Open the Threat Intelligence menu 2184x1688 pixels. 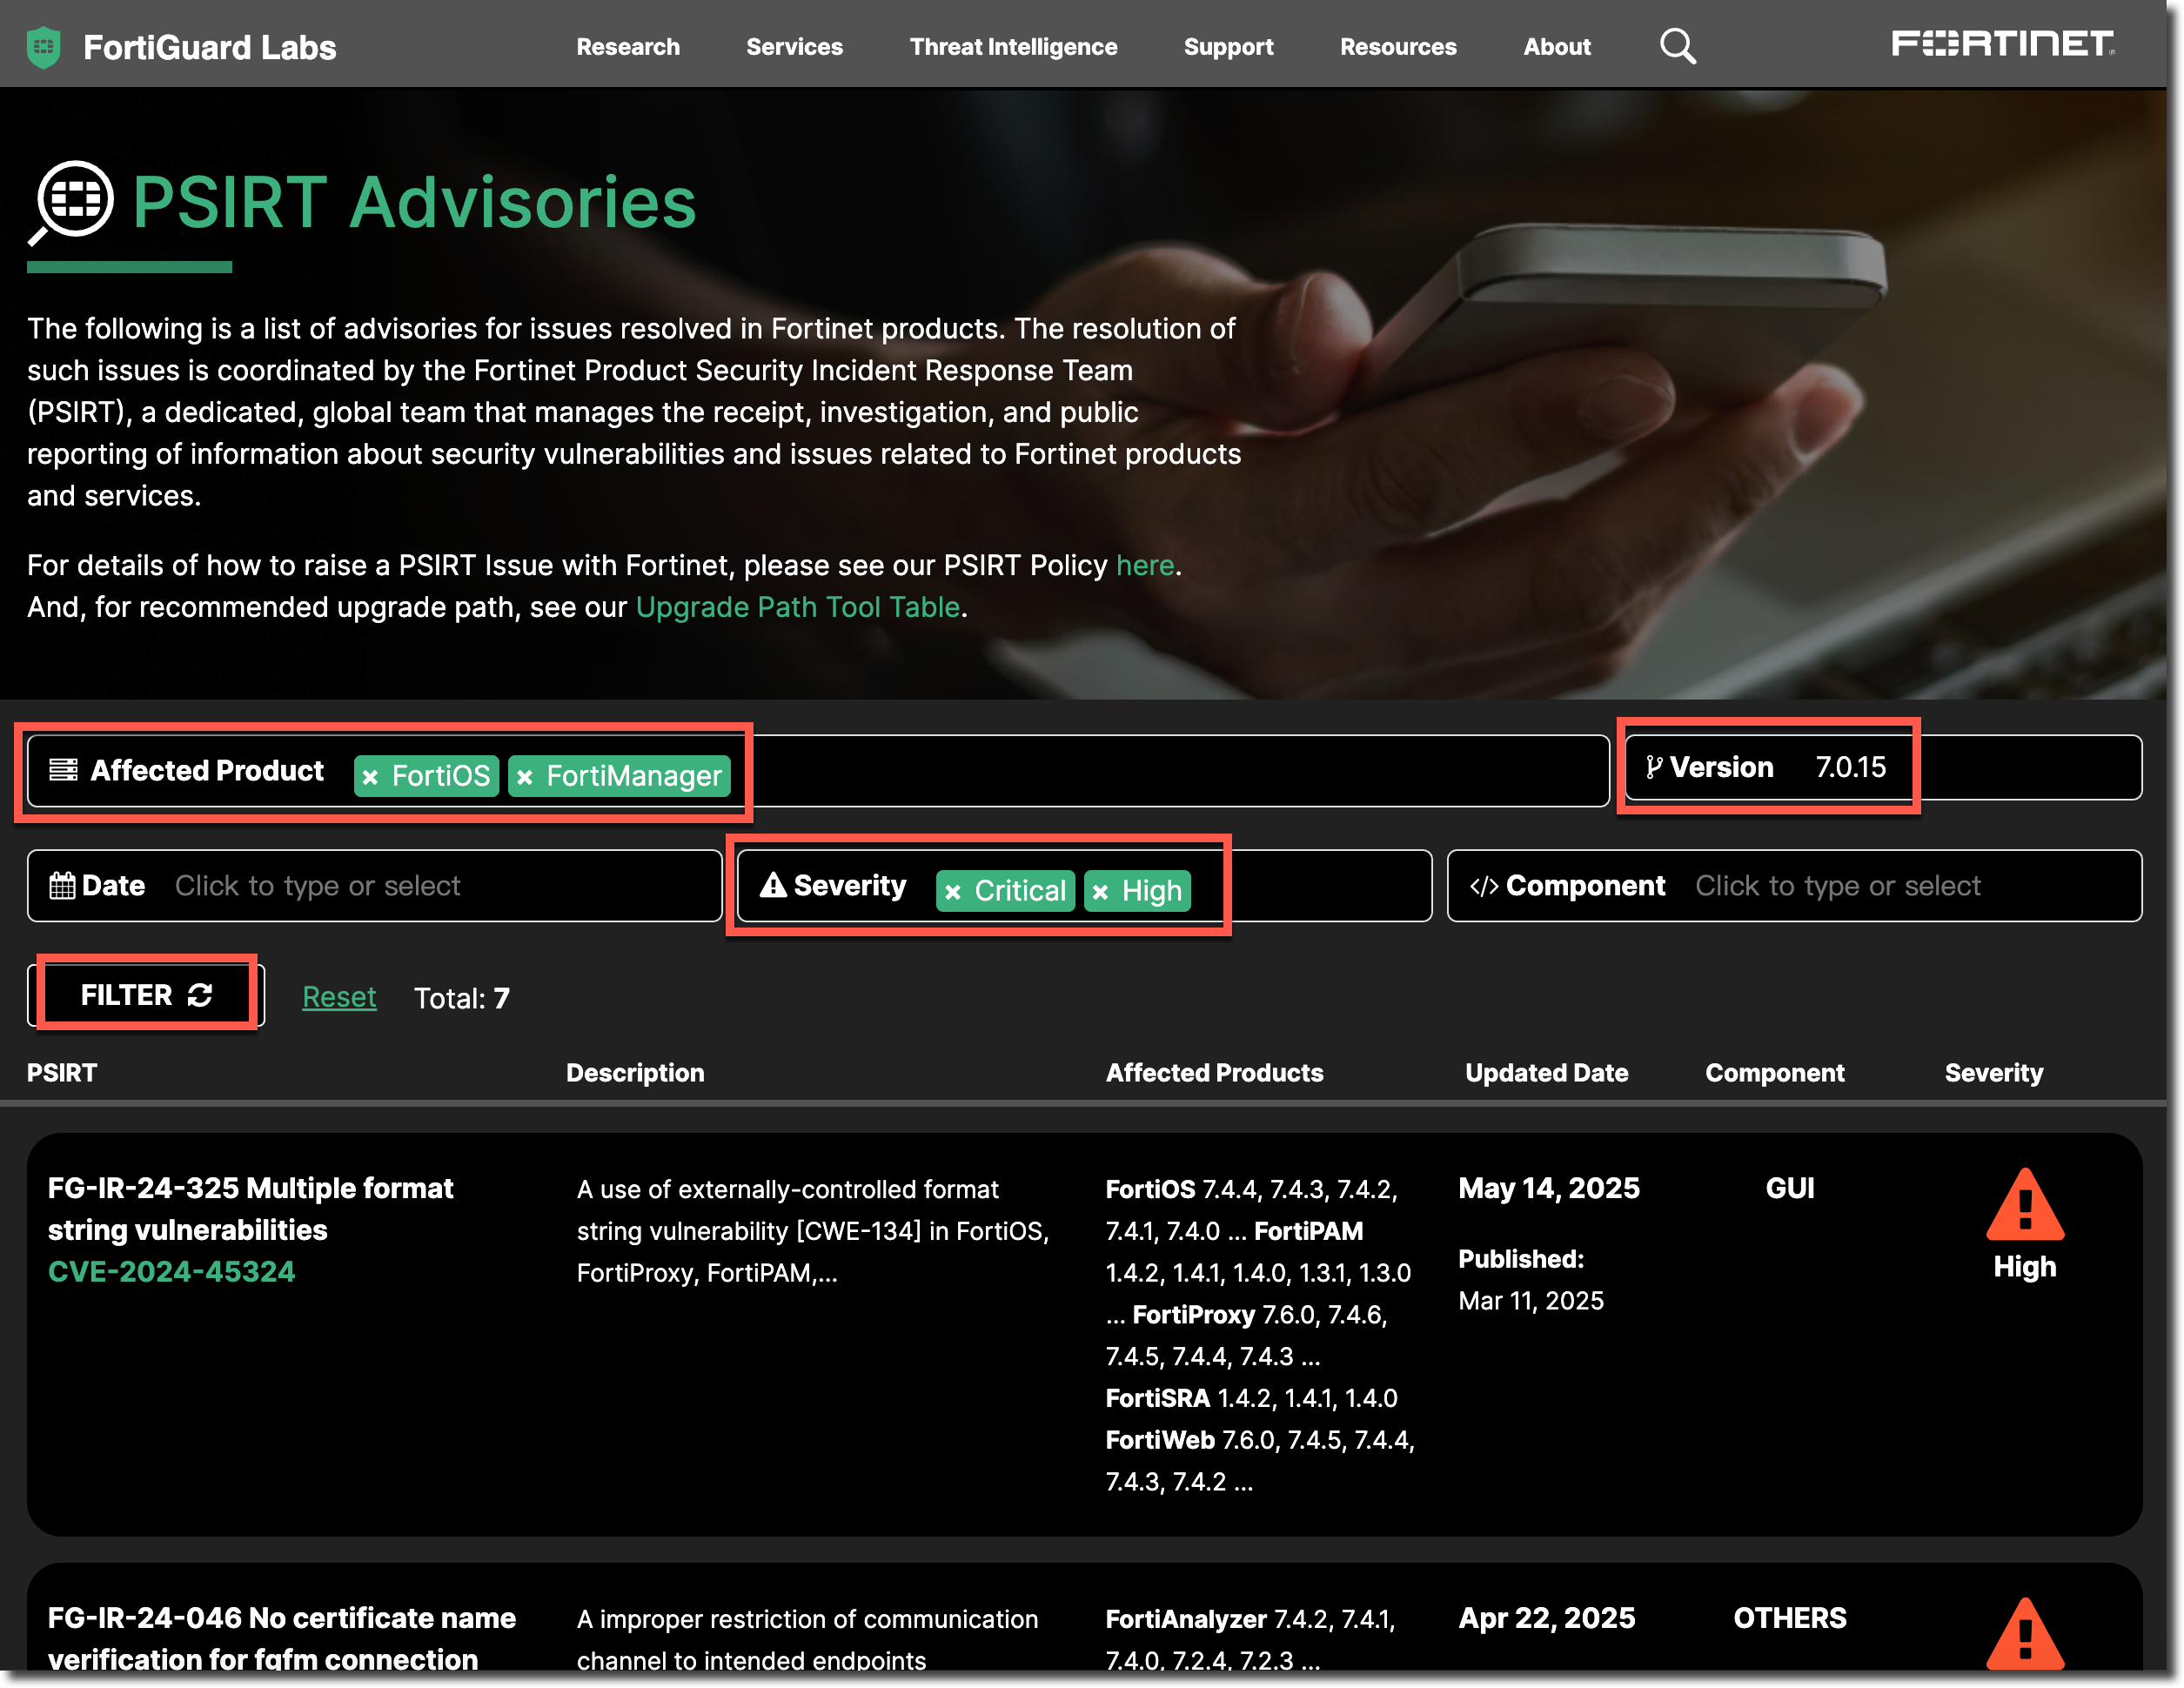tap(1013, 47)
